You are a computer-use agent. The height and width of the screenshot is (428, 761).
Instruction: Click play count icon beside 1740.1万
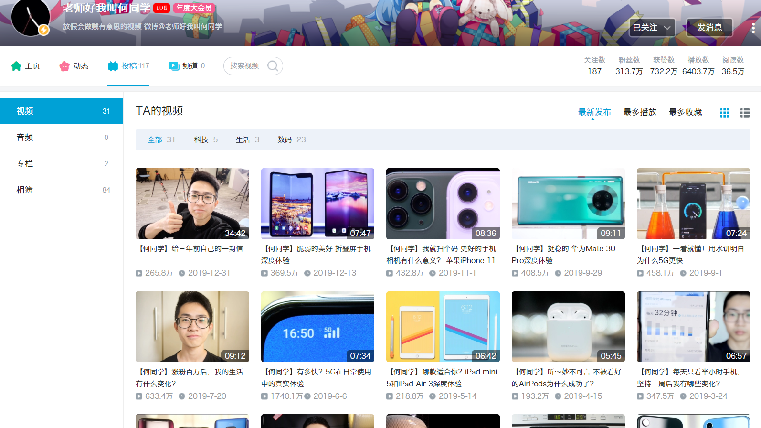pos(264,396)
